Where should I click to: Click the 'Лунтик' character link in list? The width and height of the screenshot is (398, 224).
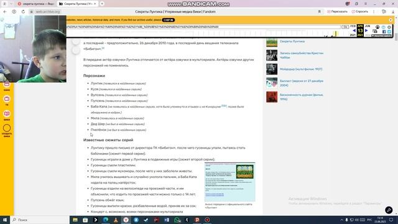pyautogui.click(x=97, y=83)
